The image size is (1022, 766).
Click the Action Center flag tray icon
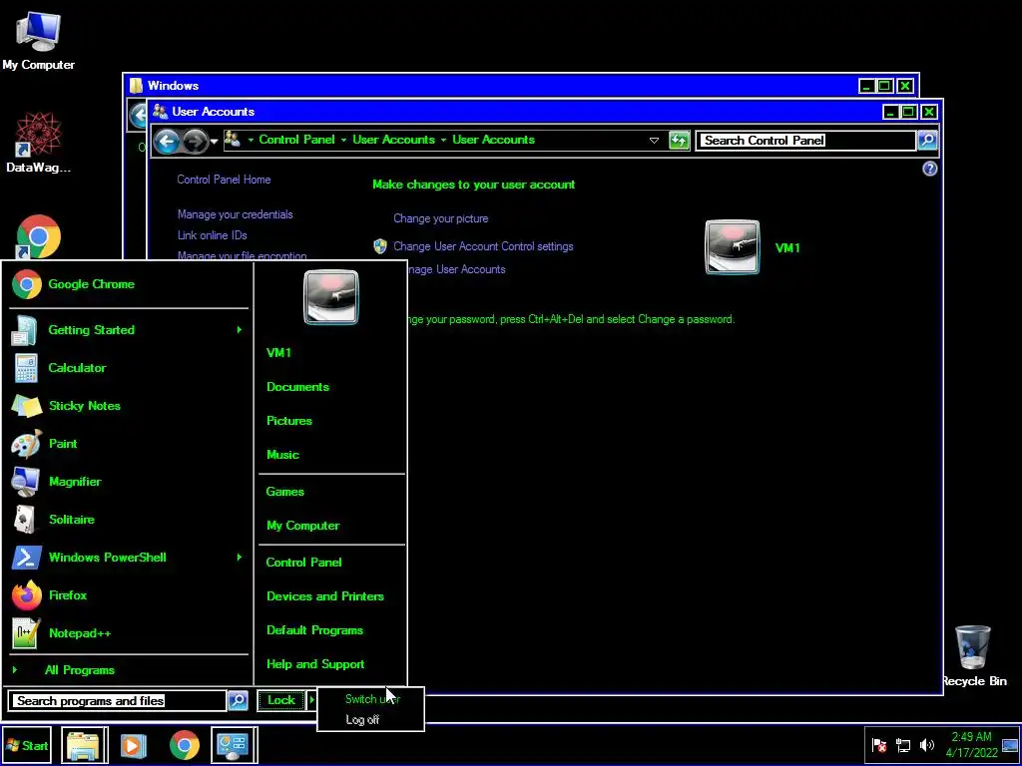point(879,745)
